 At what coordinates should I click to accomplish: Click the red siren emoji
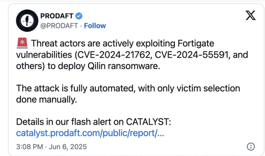[x=22, y=43]
